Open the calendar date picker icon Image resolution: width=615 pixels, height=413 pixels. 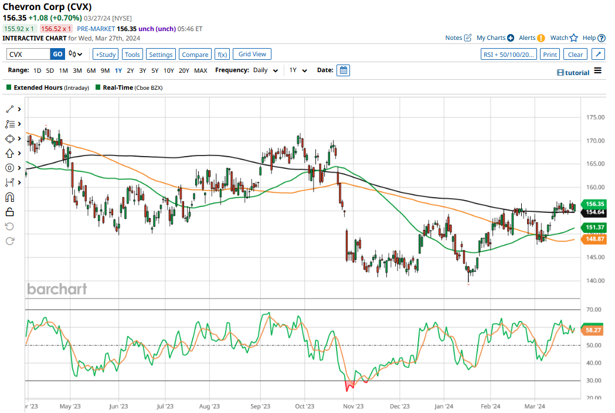point(344,70)
